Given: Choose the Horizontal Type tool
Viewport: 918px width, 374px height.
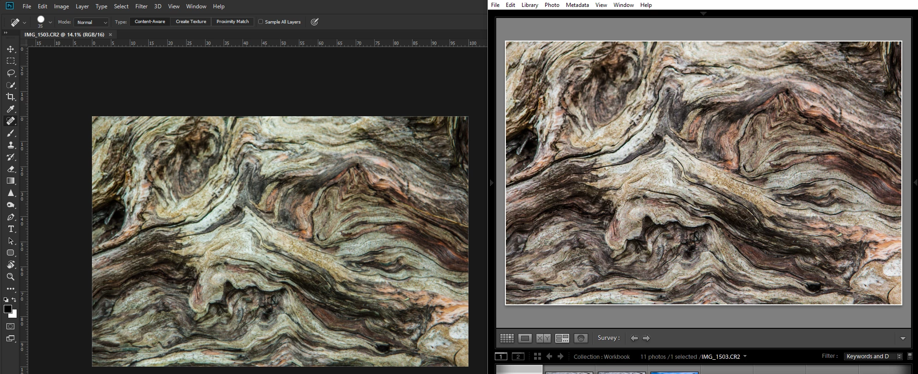Looking at the screenshot, I should (11, 229).
